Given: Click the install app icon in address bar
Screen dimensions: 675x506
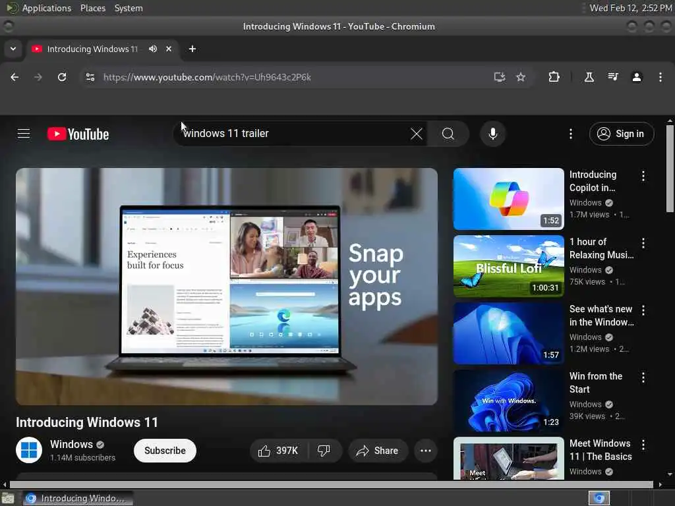Looking at the screenshot, I should tap(500, 77).
